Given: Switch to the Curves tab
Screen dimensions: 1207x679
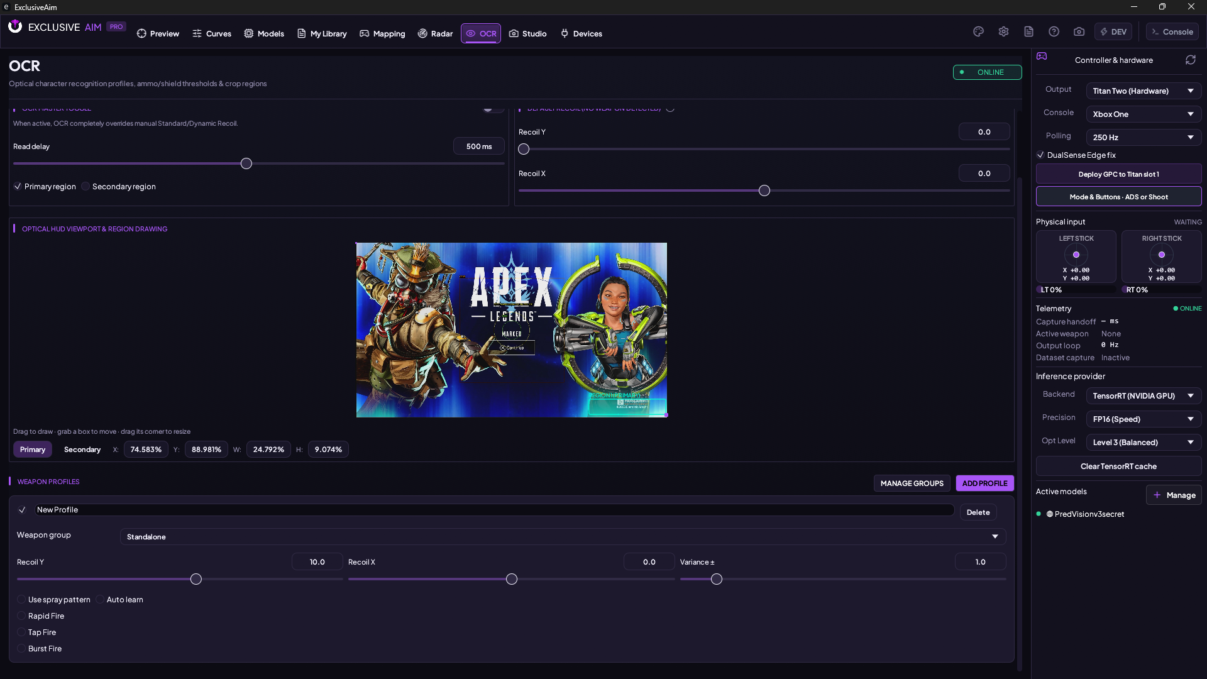Looking at the screenshot, I should point(212,33).
